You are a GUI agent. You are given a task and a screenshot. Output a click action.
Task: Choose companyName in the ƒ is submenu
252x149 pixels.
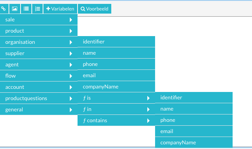pyautogui.click(x=194, y=142)
